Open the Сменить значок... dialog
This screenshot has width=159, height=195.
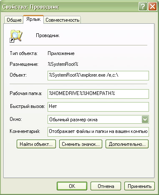81,144
